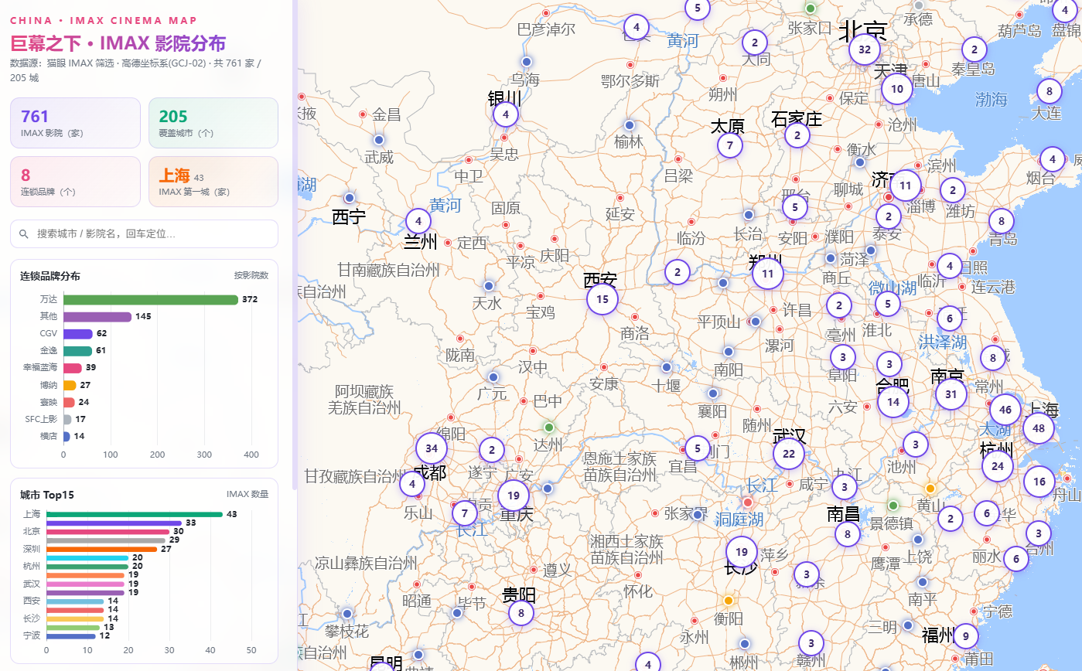Open the 14 cluster marker at 合肥
Screen dimensions: 1082x671
coord(893,402)
